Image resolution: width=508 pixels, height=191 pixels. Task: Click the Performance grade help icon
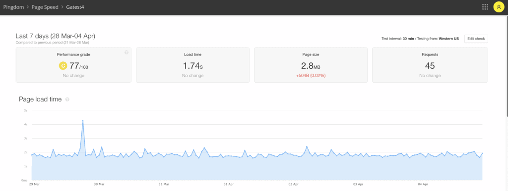pos(127,52)
